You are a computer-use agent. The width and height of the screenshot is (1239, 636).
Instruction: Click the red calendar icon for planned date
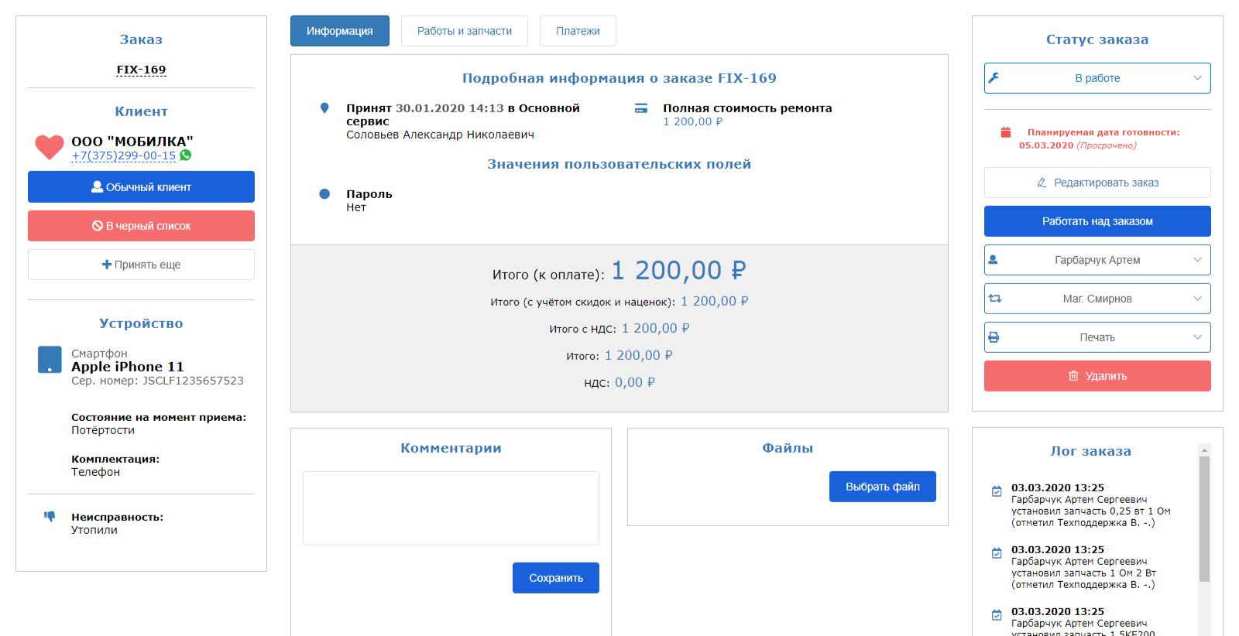coord(1006,132)
